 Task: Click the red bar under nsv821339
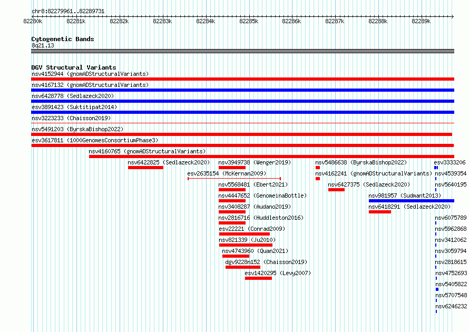246,245
